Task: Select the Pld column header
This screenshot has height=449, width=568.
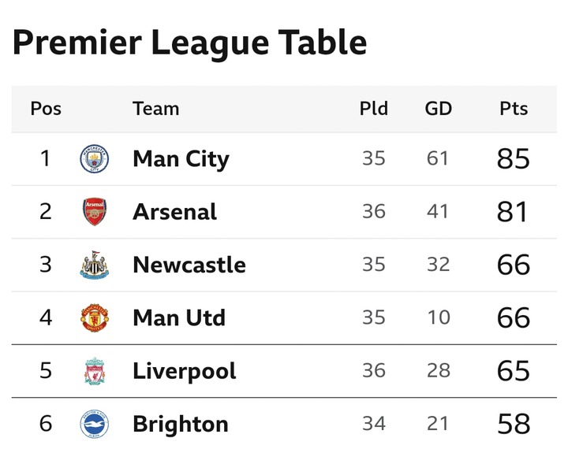Action: coord(374,109)
